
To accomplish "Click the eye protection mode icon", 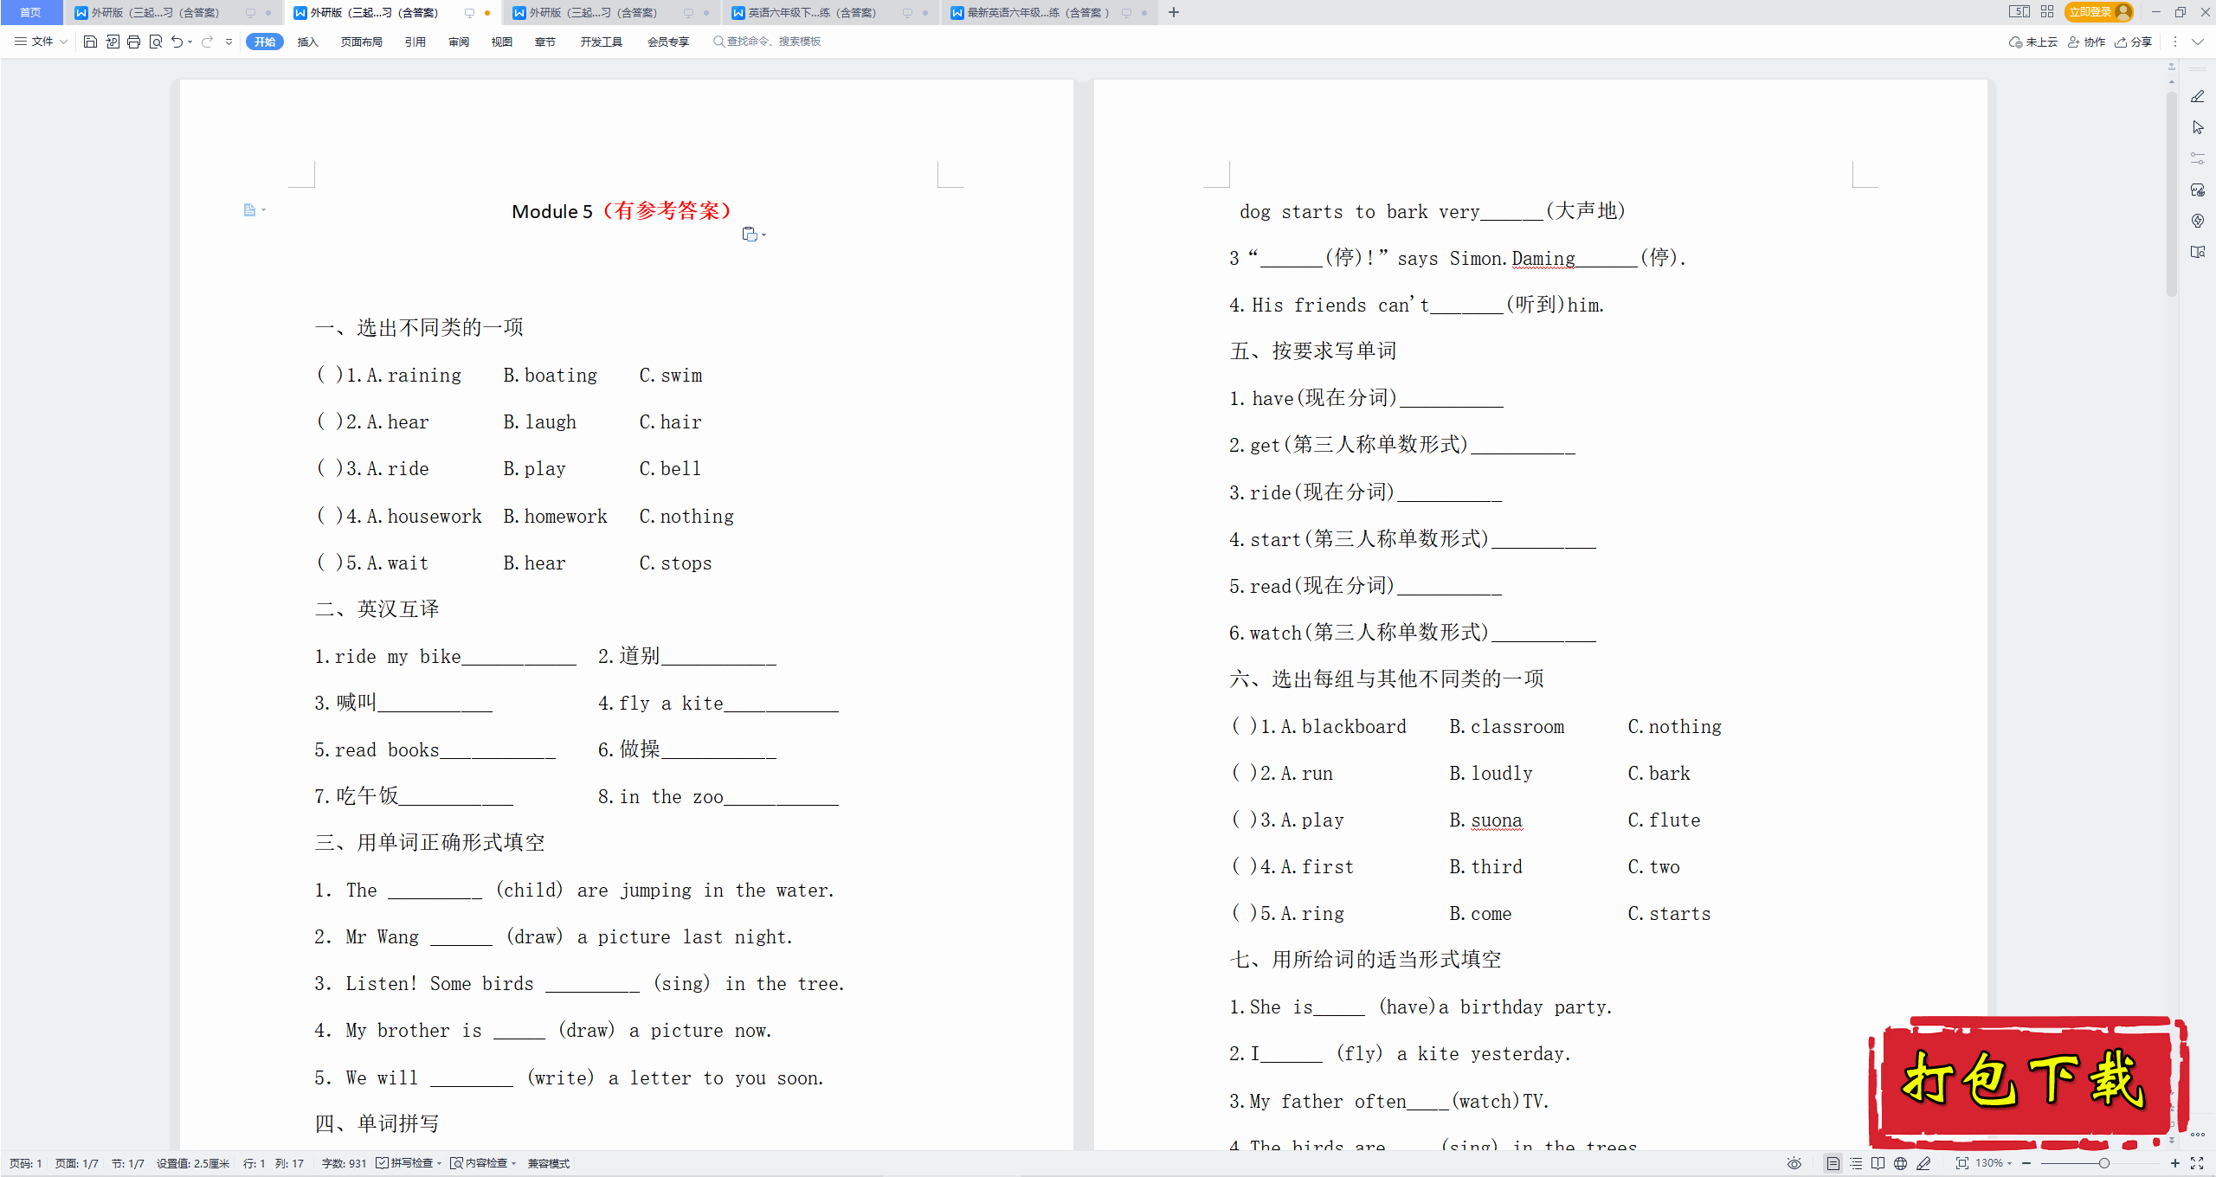I will tap(1794, 1163).
